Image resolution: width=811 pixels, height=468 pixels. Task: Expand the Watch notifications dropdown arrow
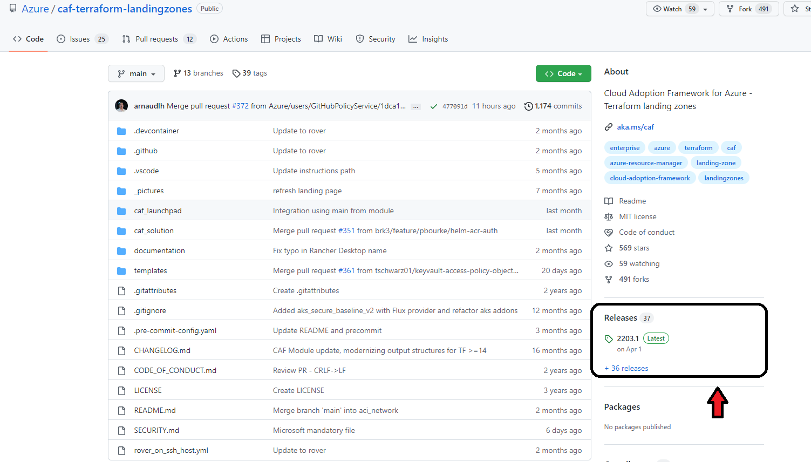point(705,9)
